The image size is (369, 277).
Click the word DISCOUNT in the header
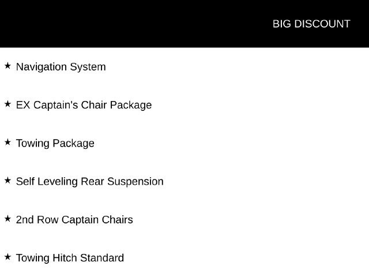coord(322,24)
